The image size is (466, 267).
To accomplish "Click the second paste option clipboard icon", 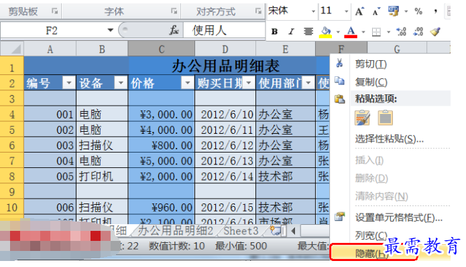I will pyautogui.click(x=385, y=118).
